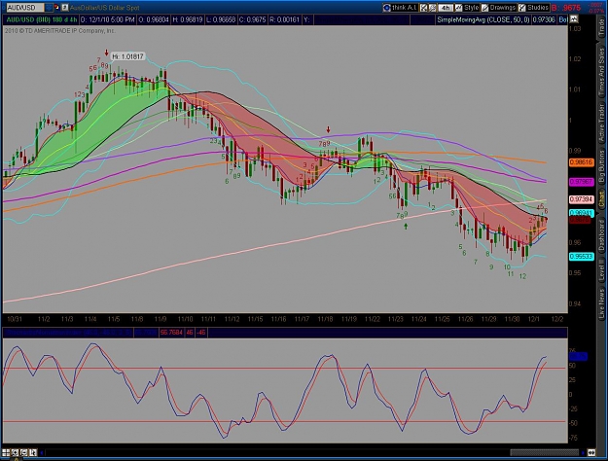Click the zoom-out icon at bottom left

point(24,452)
